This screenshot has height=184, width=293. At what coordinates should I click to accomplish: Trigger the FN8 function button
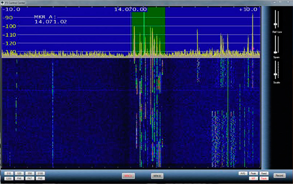coord(40,179)
